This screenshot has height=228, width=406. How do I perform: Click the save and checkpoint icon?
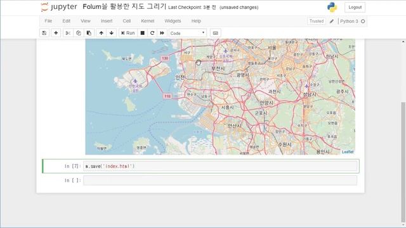(x=44, y=33)
